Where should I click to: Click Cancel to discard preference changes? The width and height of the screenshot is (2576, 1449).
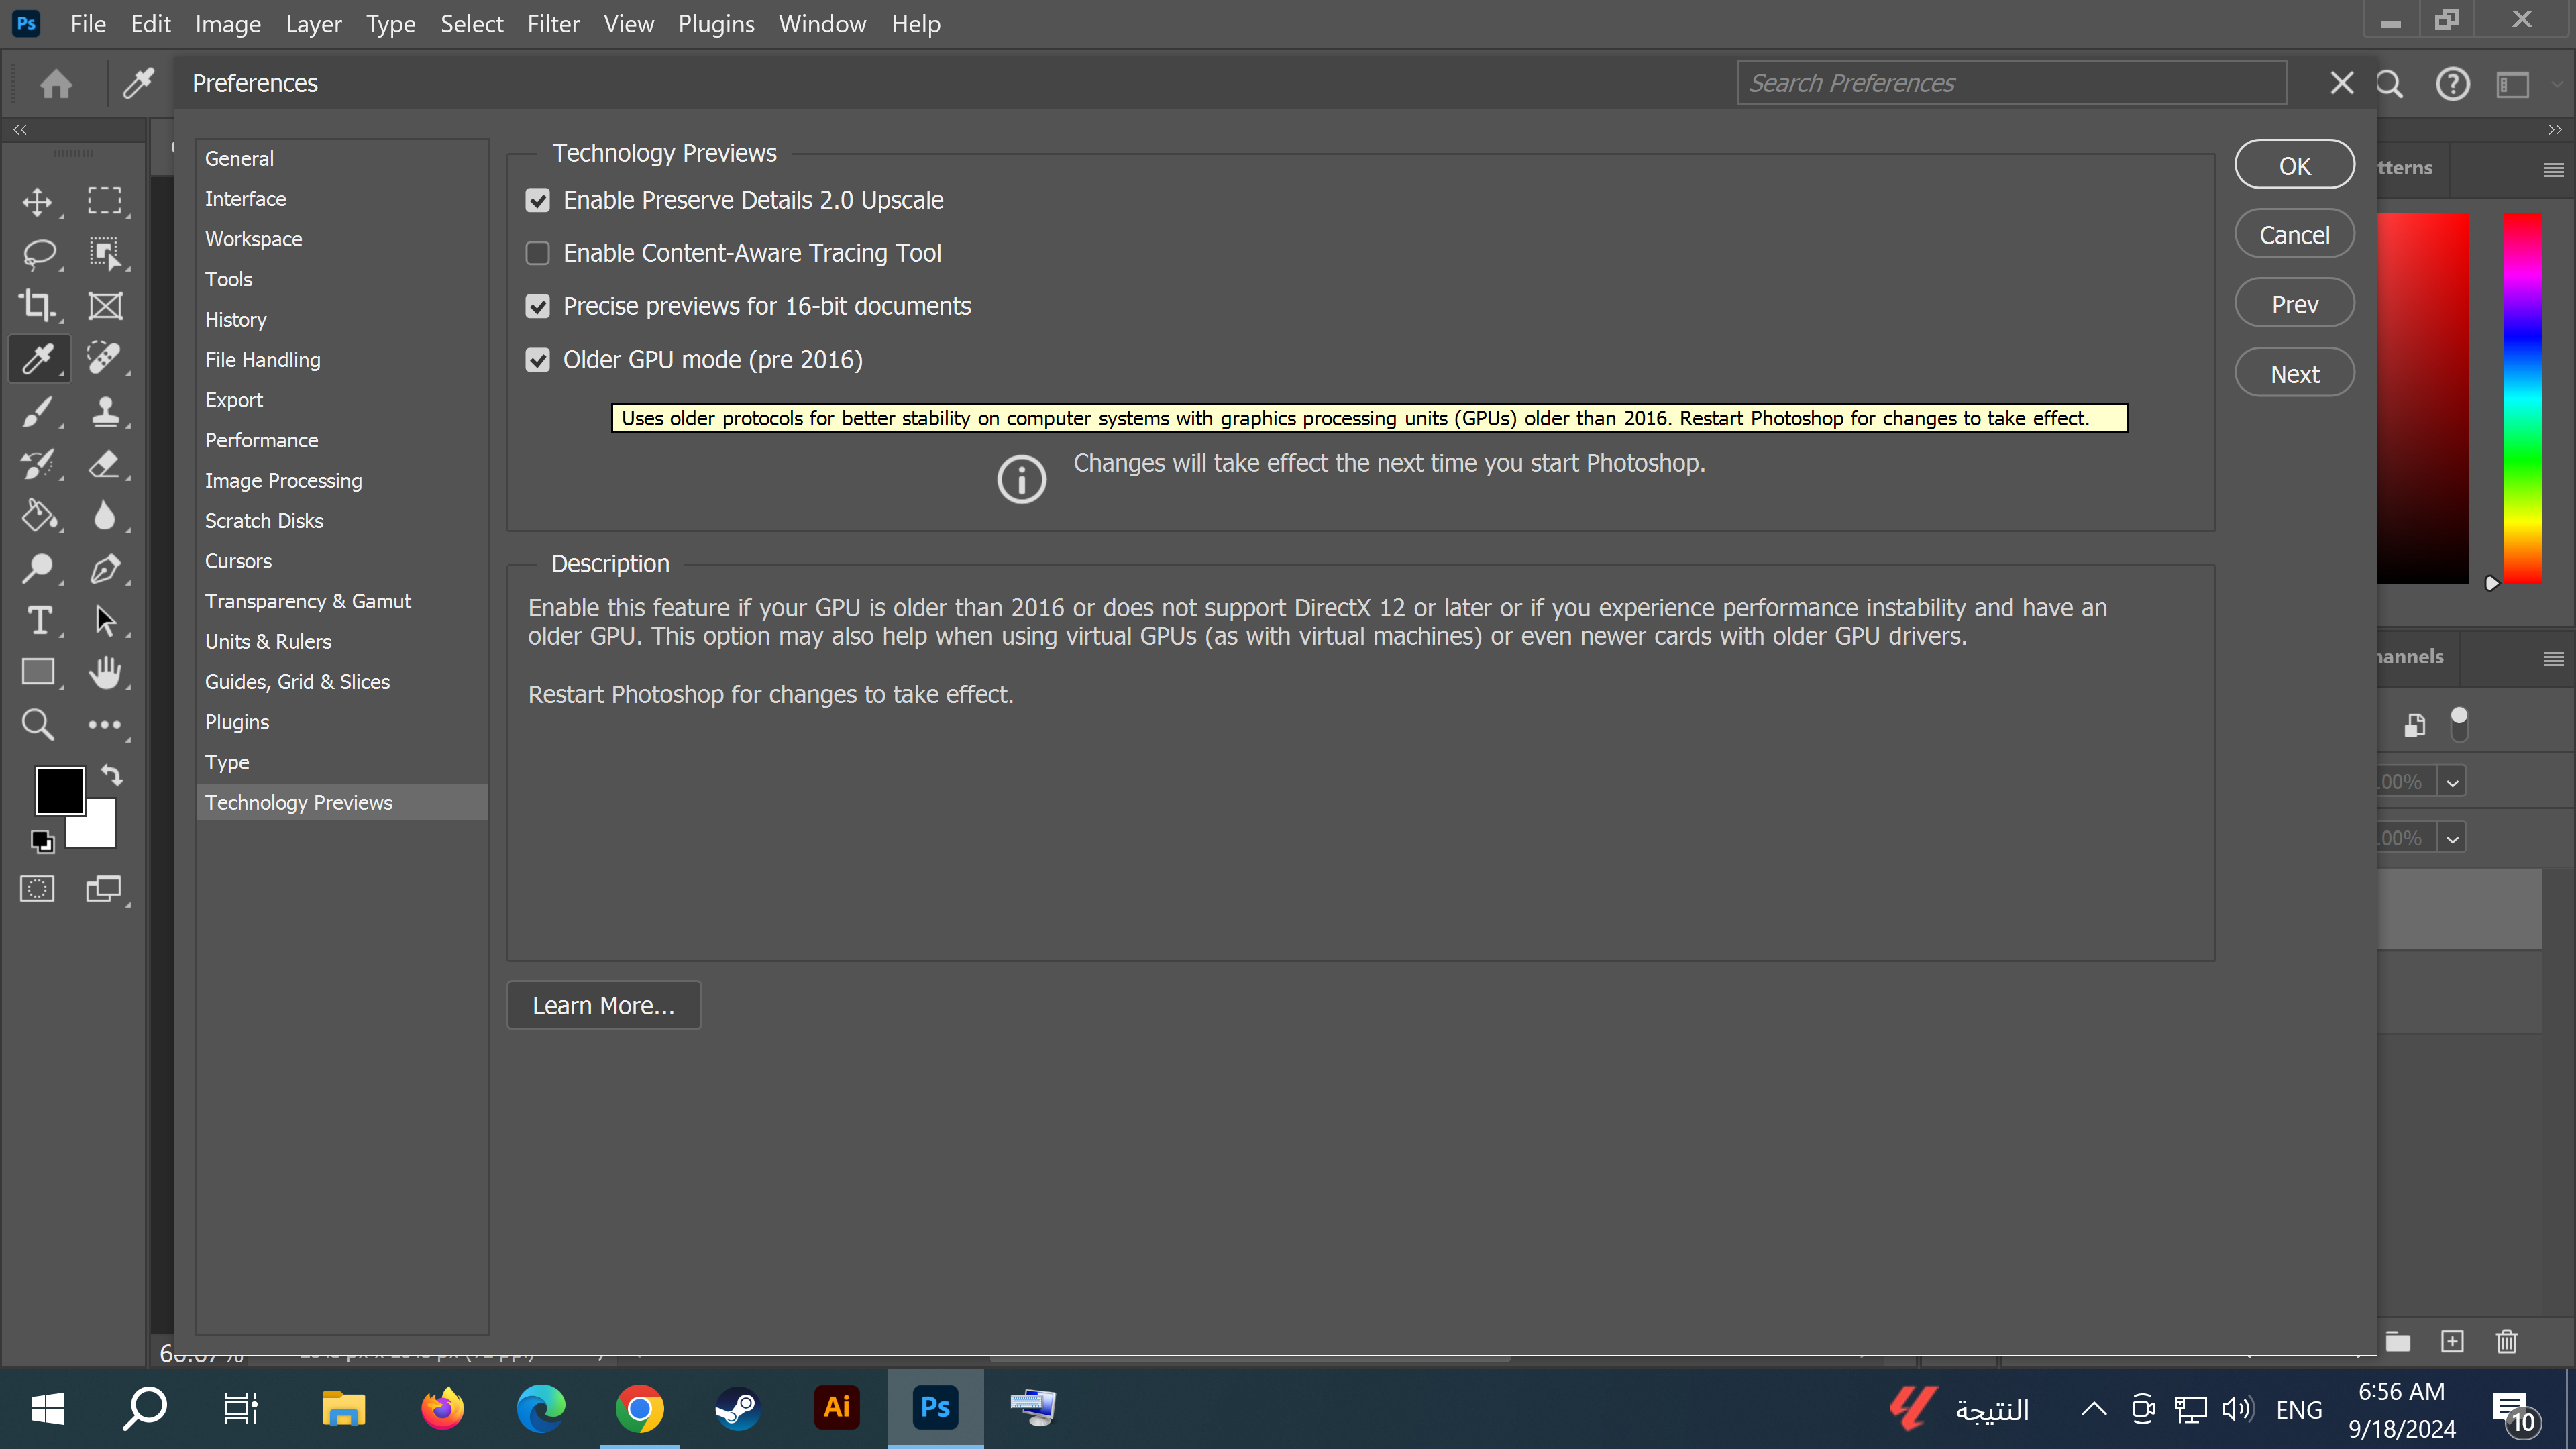click(2294, 233)
